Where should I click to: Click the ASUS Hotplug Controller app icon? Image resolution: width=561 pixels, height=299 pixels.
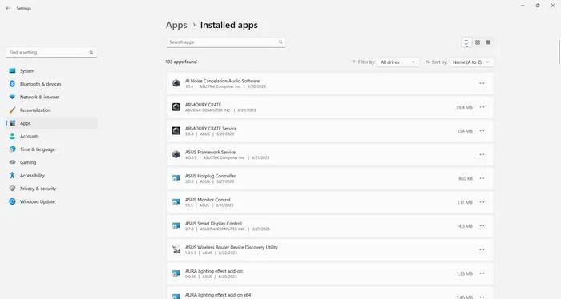[176, 178]
